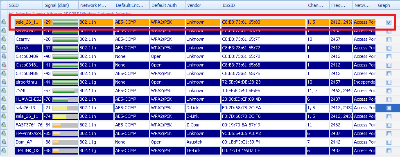Enable Graph checkbox for Patryk
The width and height of the screenshot is (400, 157).
[x=389, y=48]
